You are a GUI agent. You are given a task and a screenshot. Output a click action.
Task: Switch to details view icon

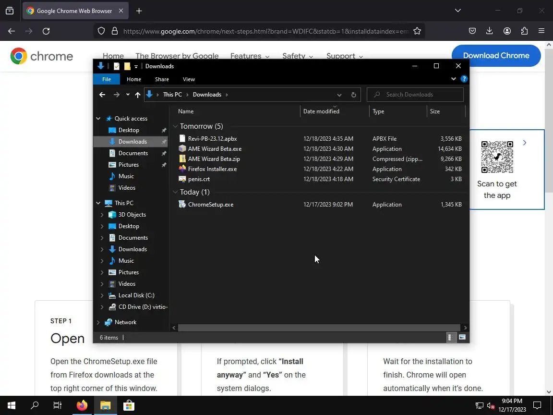tap(450, 337)
